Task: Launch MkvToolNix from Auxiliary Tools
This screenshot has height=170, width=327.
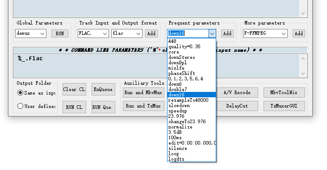Action: 284,92
